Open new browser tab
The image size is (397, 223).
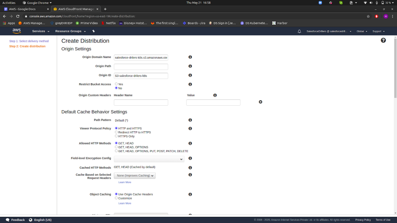[105, 9]
